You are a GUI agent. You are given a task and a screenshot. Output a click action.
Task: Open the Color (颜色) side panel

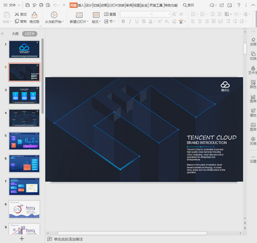click(253, 84)
